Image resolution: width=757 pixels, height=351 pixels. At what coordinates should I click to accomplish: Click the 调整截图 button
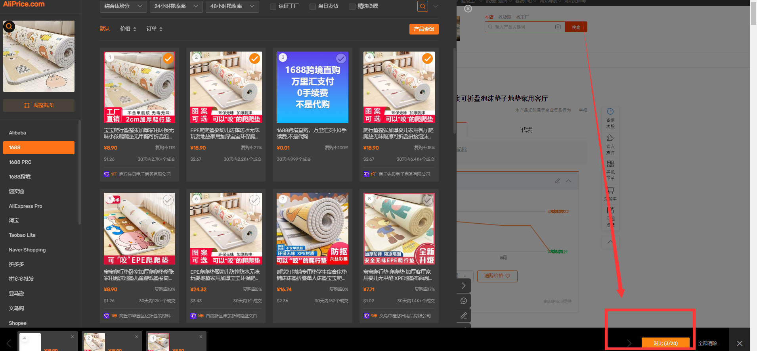[39, 105]
